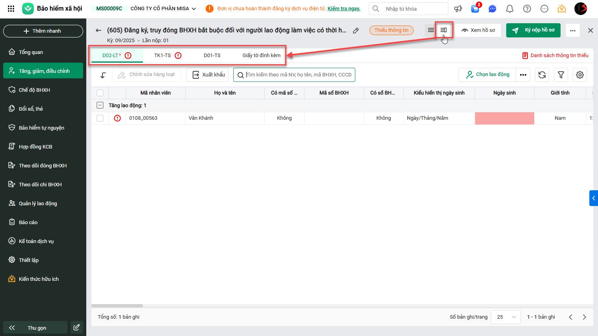Open Quản lý lao động sidebar item
The width and height of the screenshot is (598, 336).
click(43, 203)
